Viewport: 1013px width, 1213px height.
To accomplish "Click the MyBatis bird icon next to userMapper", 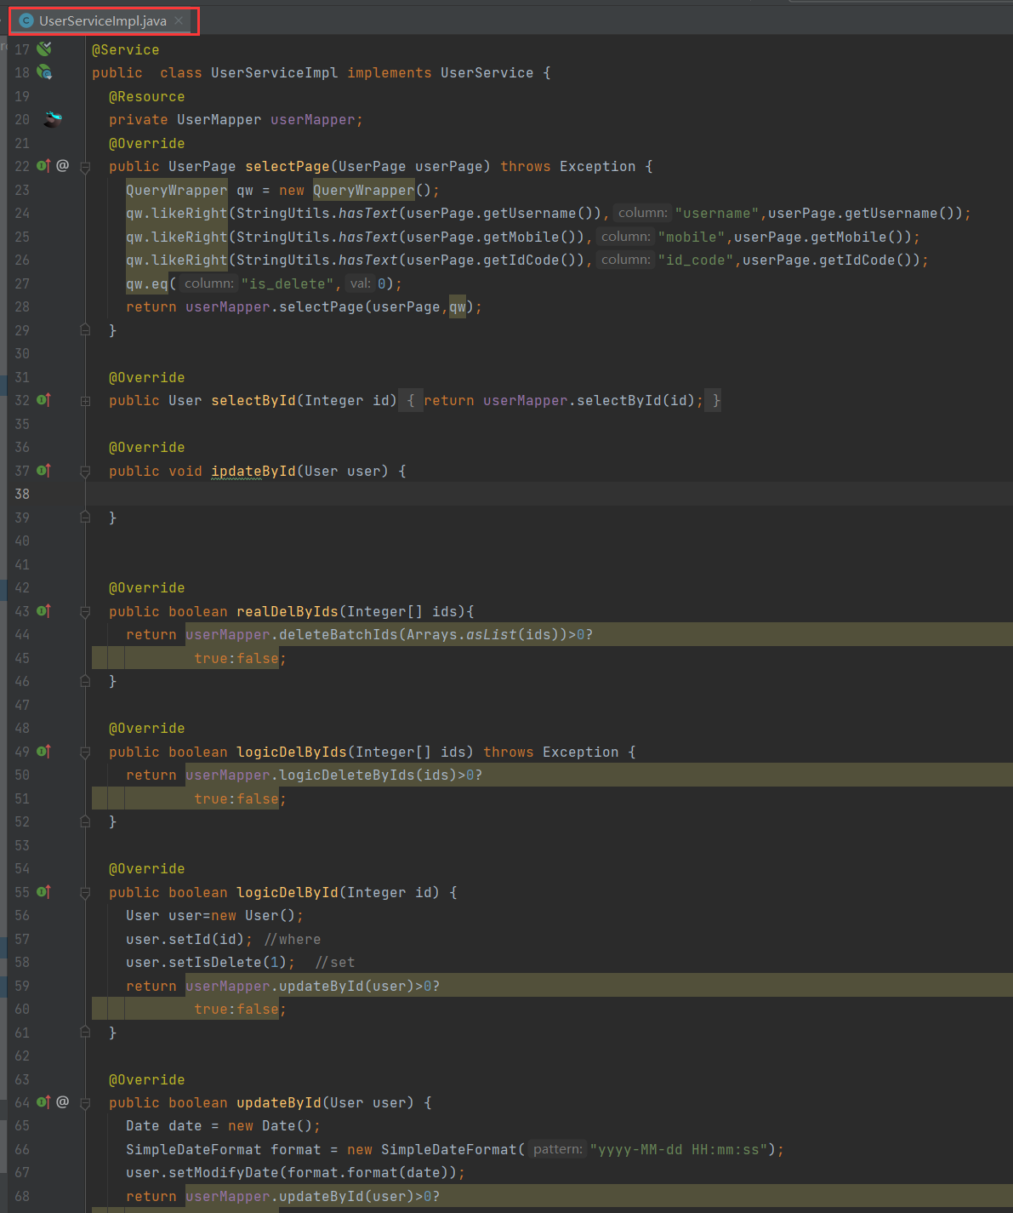I will coord(53,119).
